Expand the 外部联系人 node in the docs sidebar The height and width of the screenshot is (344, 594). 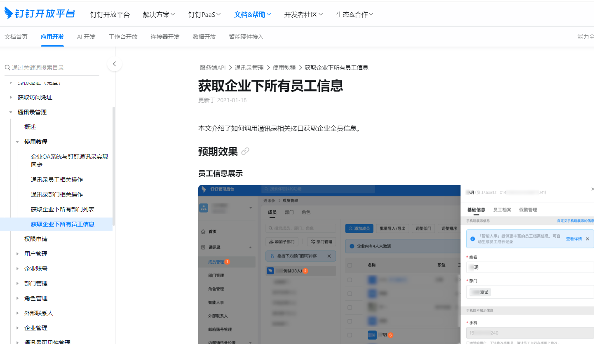[17, 314]
